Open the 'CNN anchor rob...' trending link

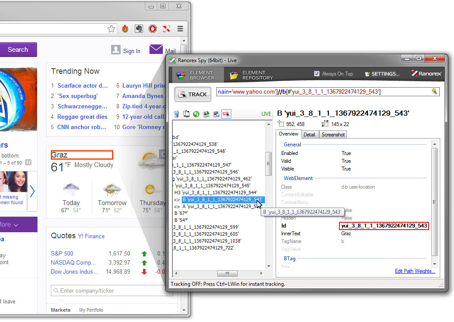click(82, 127)
